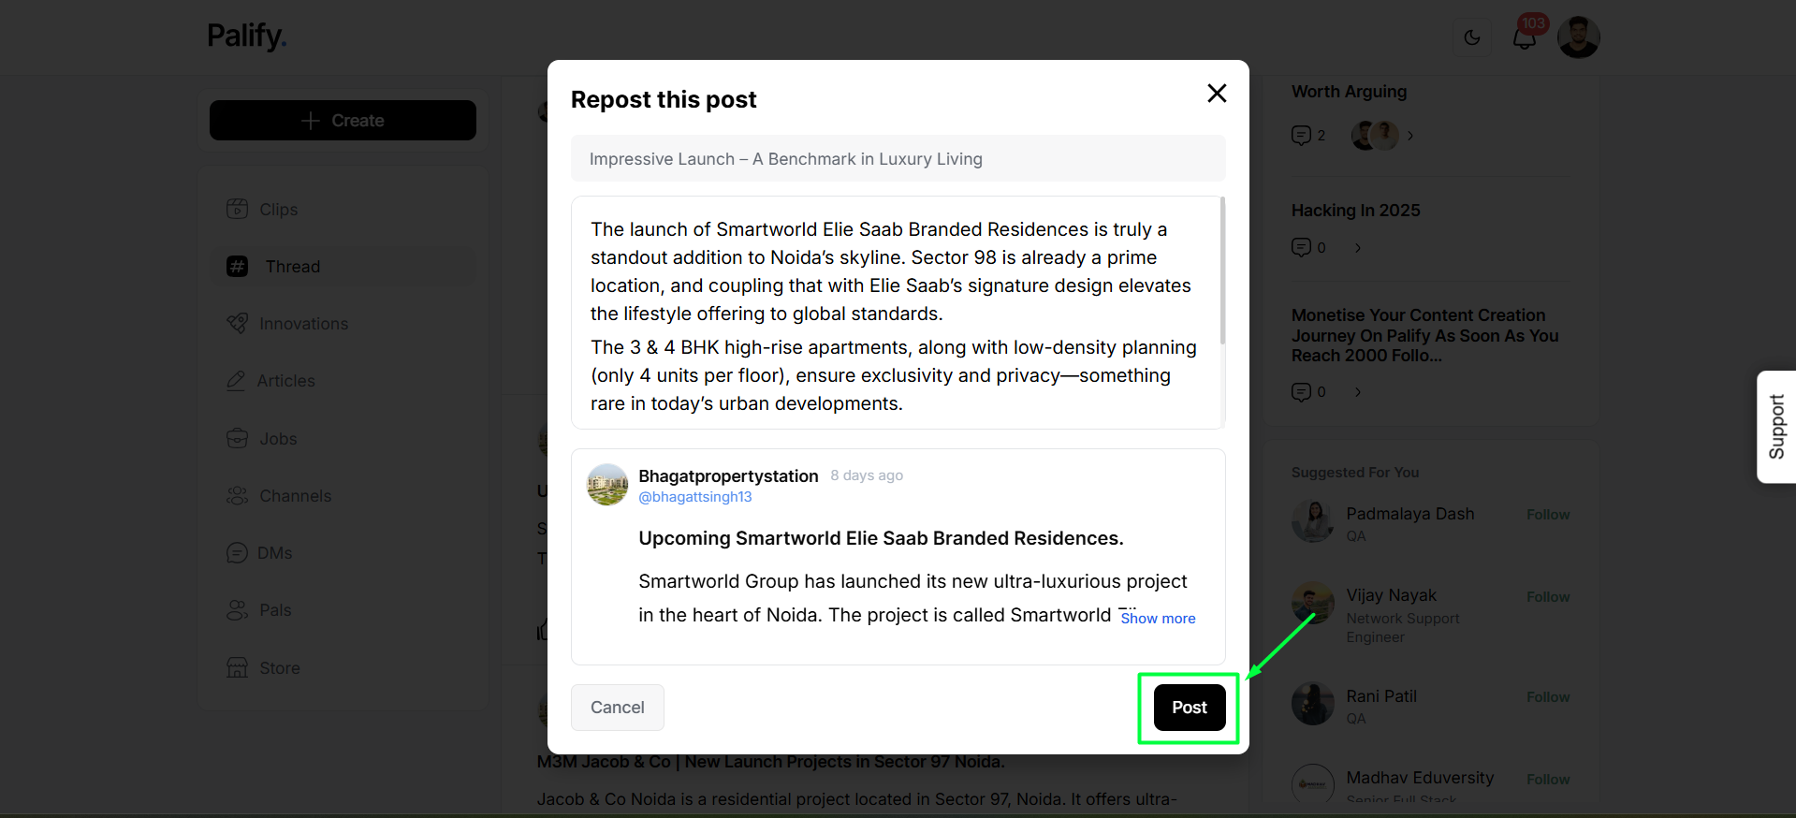Toggle dark mode moon icon
This screenshot has width=1796, height=818.
click(x=1471, y=37)
